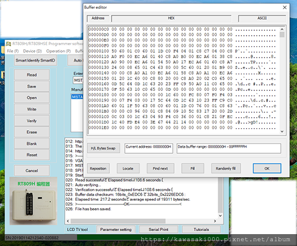Click the Read button in programmer window

(31, 75)
